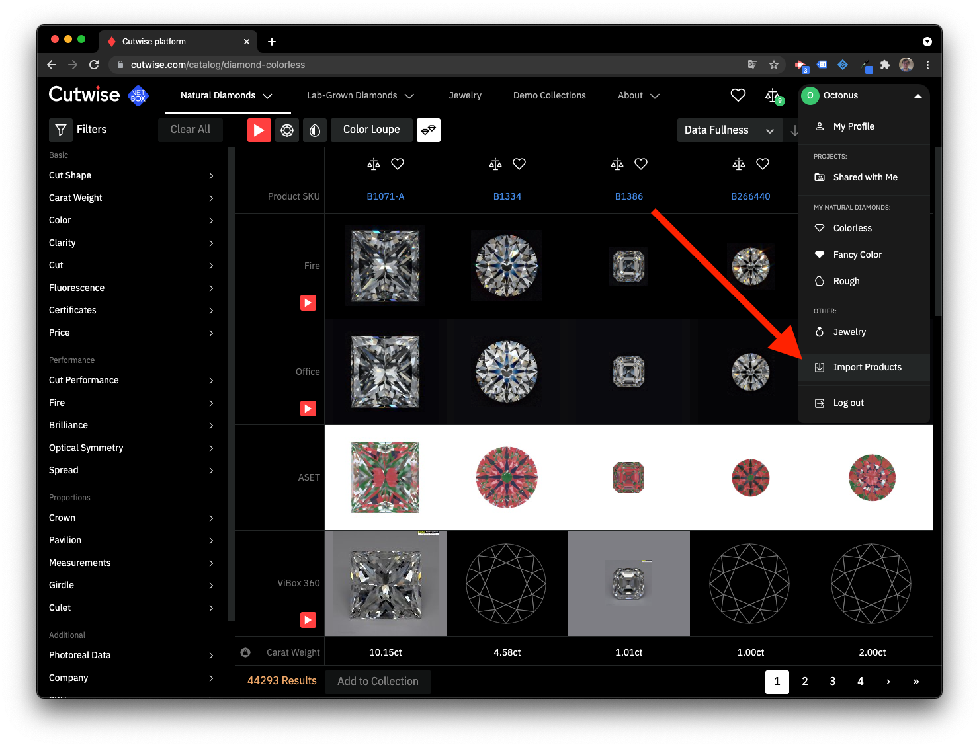Play the Fire row videos
The height and width of the screenshot is (747, 979).
[x=308, y=303]
